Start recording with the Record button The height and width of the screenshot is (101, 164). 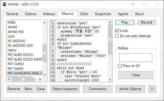147,23
